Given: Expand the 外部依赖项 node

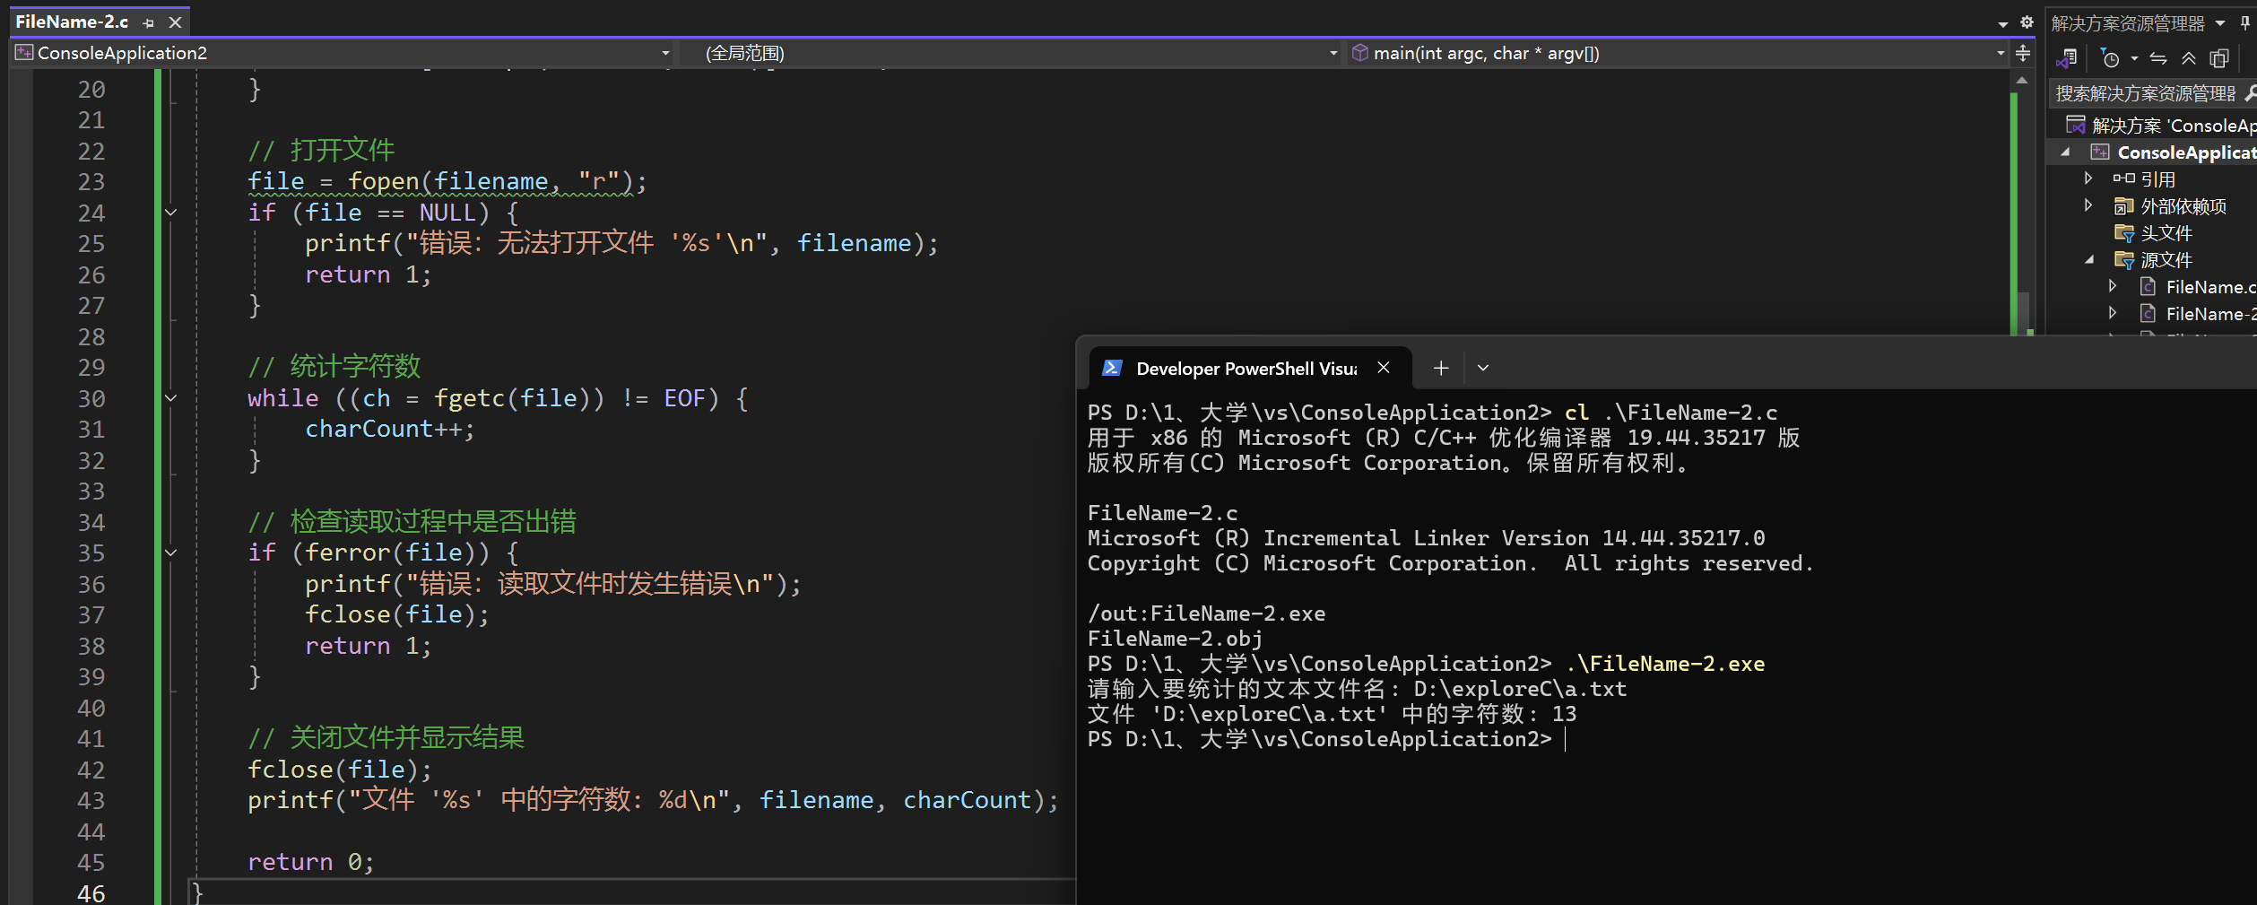Looking at the screenshot, I should coord(2088,206).
